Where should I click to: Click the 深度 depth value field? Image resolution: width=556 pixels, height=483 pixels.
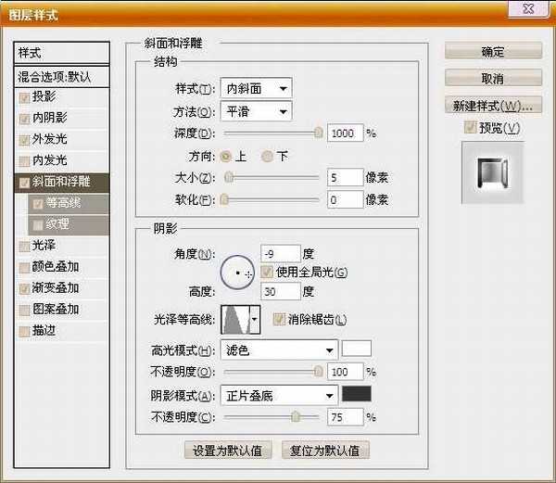[x=345, y=133]
